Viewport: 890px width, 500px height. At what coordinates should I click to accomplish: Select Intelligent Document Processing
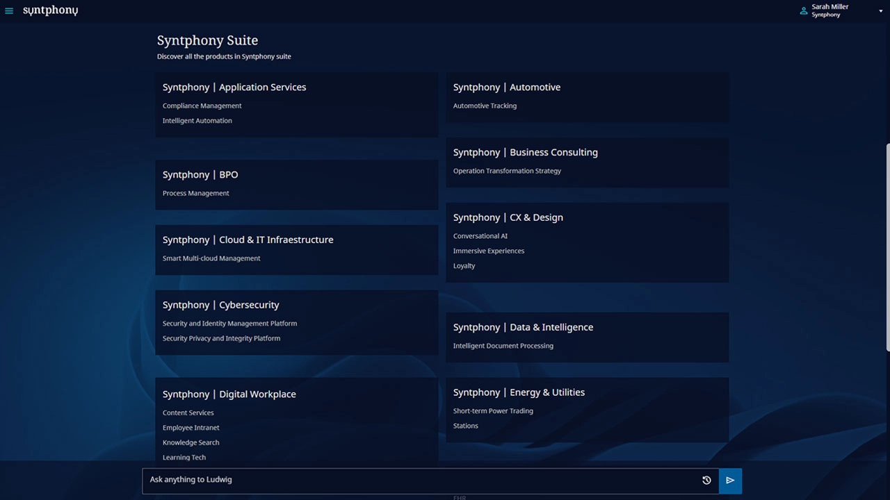pyautogui.click(x=503, y=346)
